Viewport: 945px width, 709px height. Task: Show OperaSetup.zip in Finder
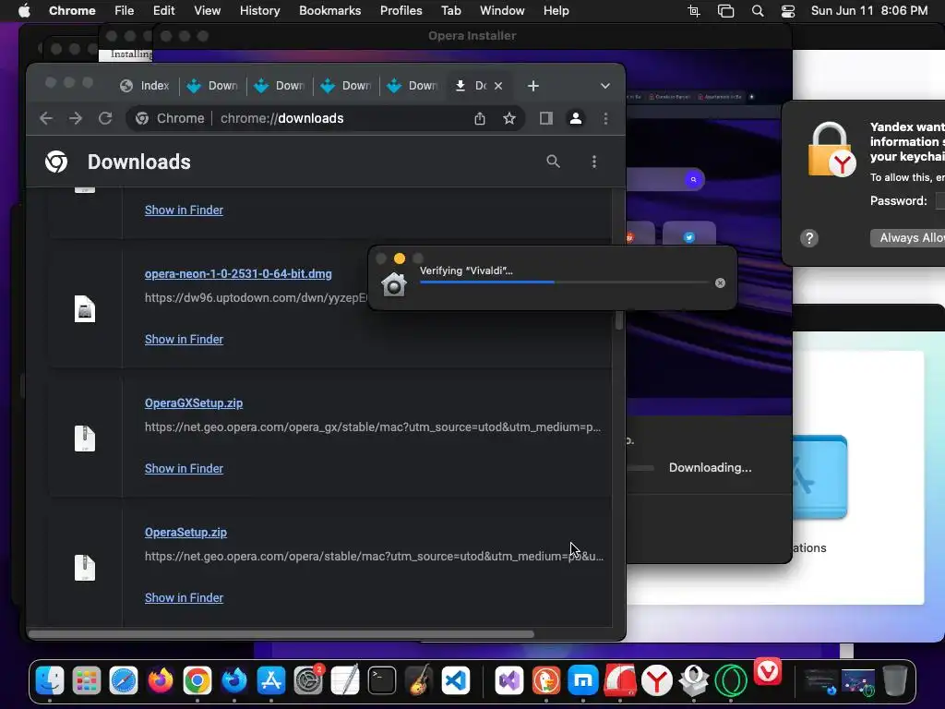184,597
